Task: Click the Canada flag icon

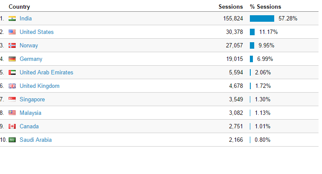Action: point(12,127)
